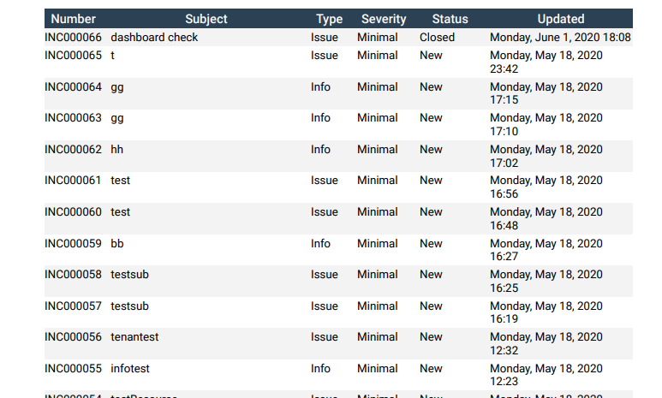Select the 'dashboard check' subject cell

154,38
